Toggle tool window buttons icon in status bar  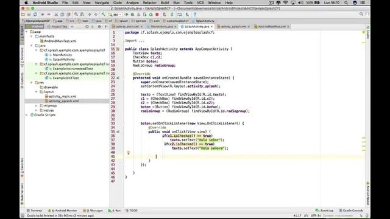[x=23, y=215]
